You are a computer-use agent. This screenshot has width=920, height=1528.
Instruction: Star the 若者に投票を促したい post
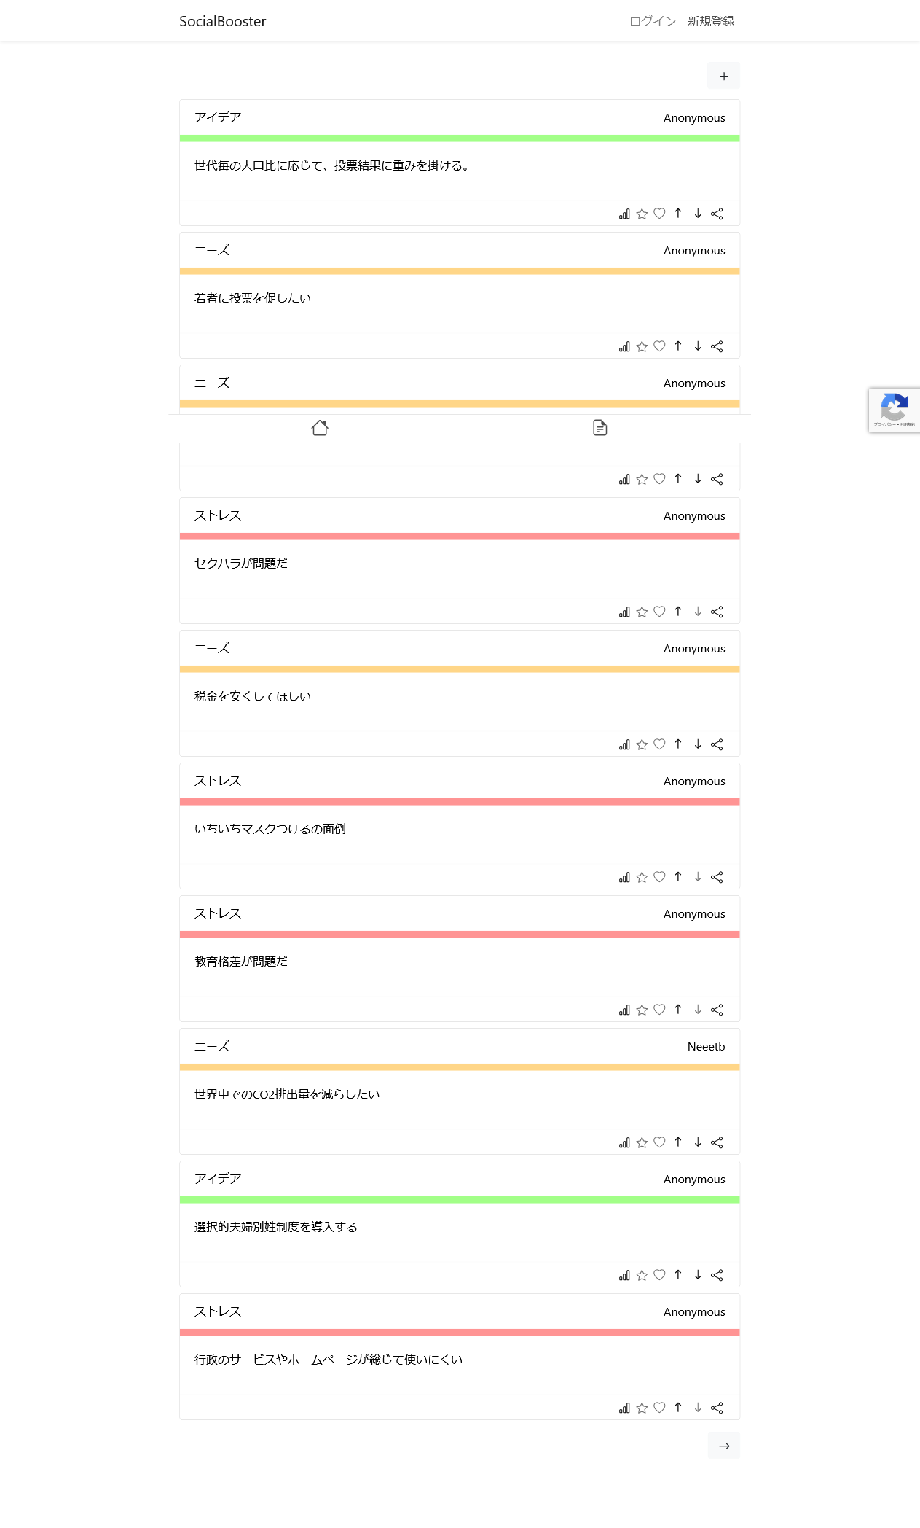pyautogui.click(x=642, y=346)
